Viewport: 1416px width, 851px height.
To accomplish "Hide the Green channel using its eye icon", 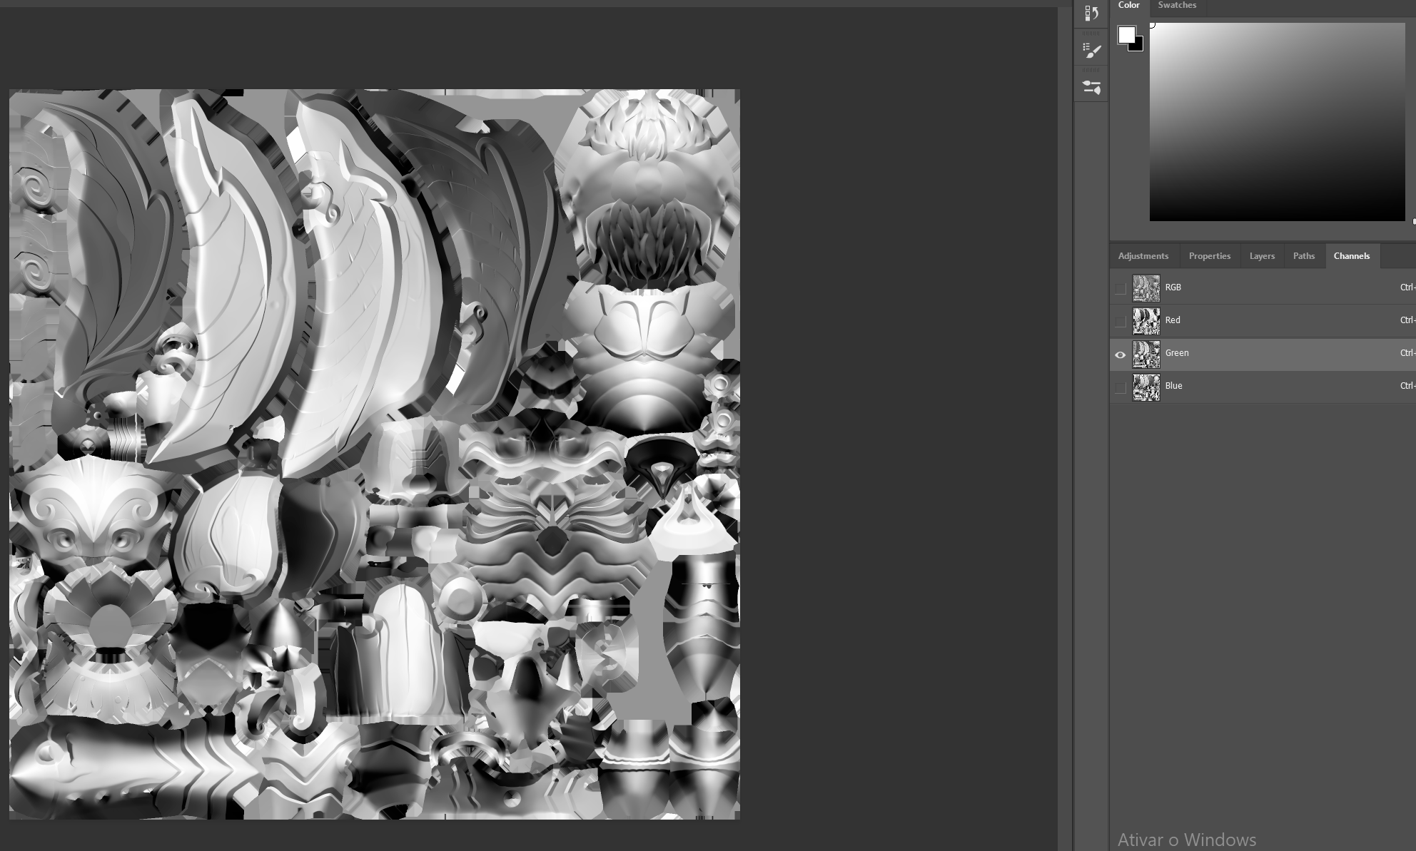I will [x=1120, y=355].
